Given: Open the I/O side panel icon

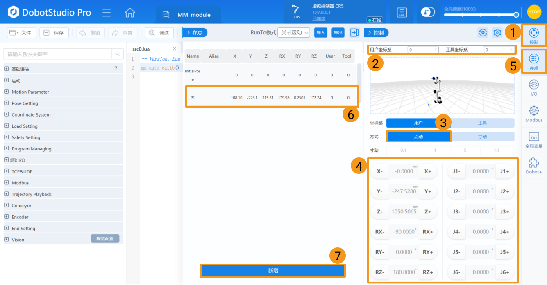Looking at the screenshot, I should pos(534,88).
